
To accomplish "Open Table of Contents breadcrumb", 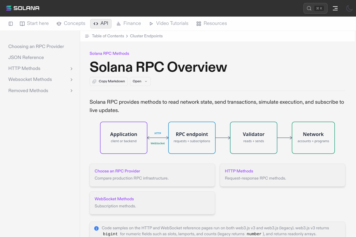I will 108,36.
